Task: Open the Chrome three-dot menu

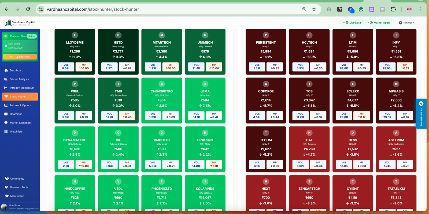Action: tap(420, 9)
